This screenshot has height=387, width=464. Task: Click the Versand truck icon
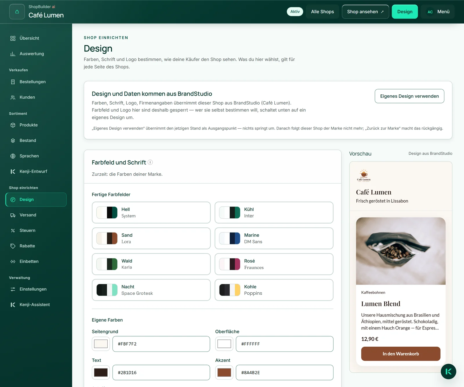[x=13, y=215]
